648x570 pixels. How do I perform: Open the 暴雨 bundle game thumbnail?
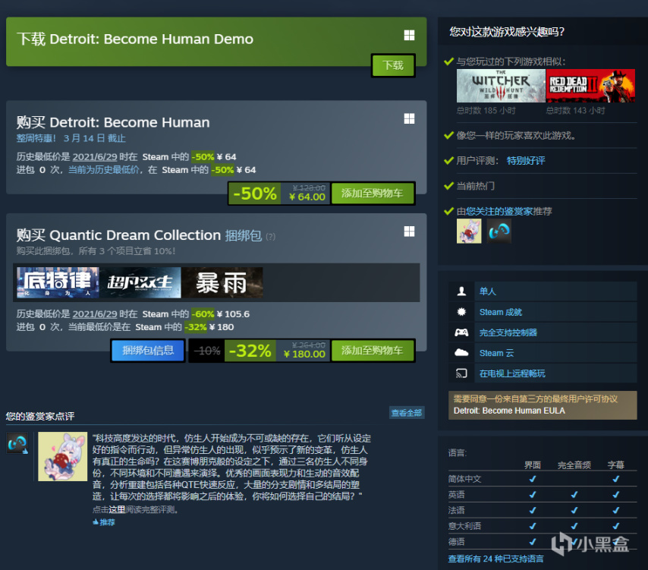pos(222,283)
